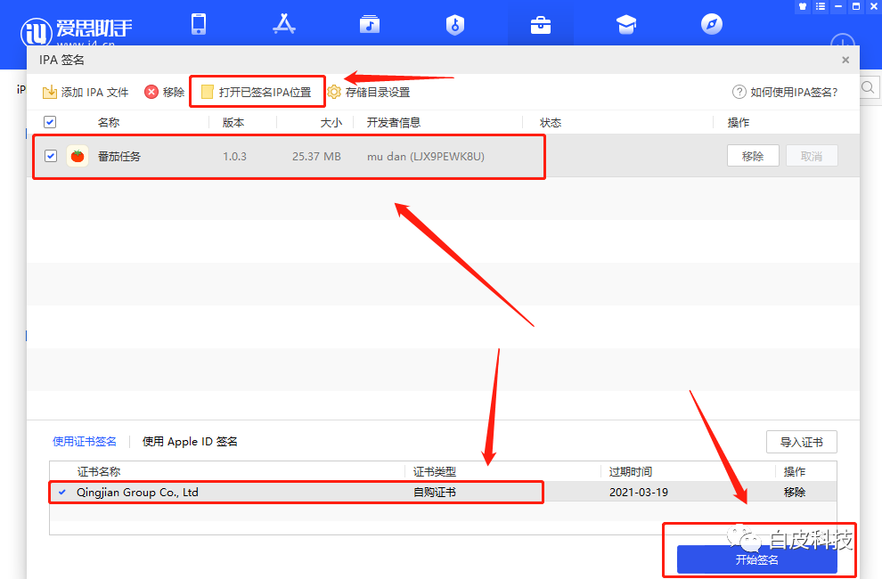
Task: Click the red 移除 toolbar item
Action: pos(164,93)
